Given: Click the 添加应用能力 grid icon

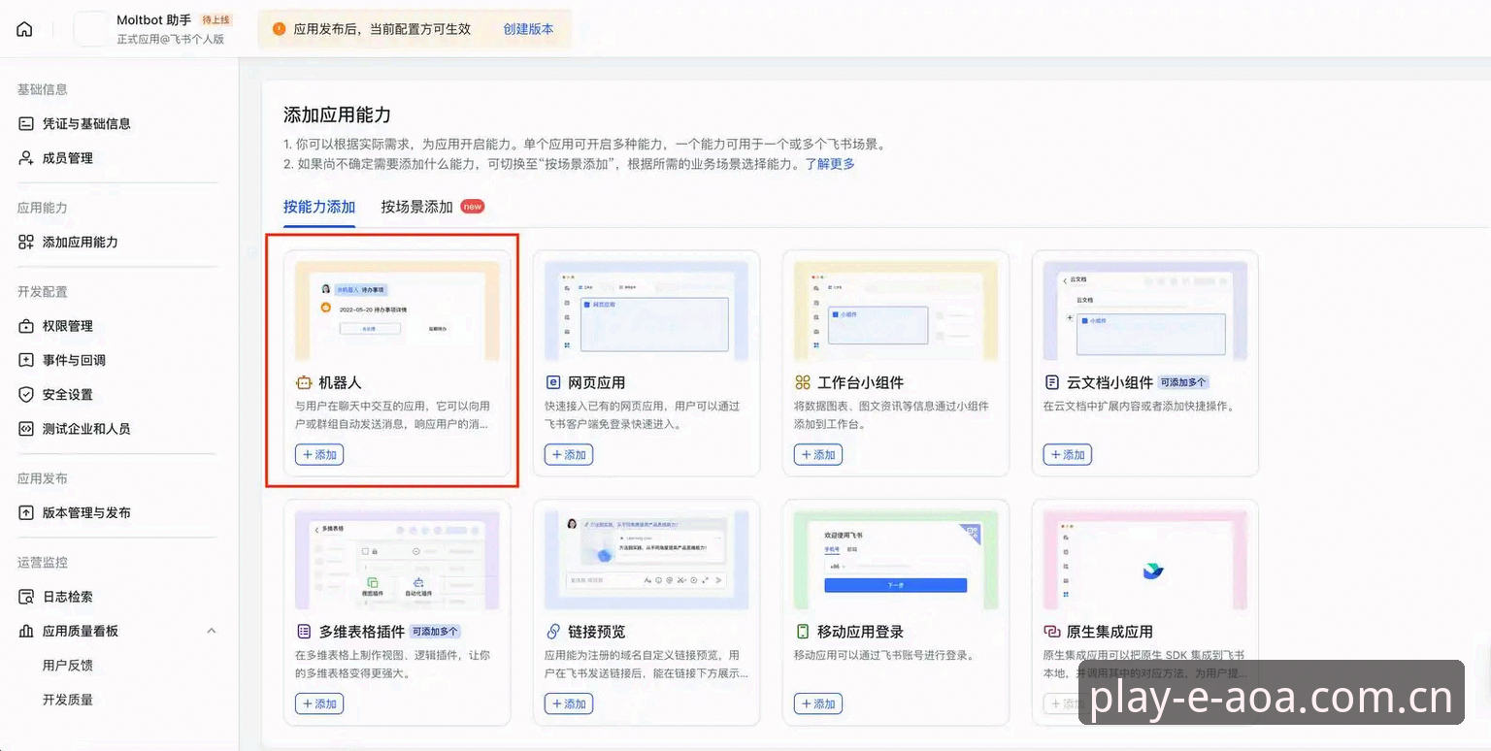Looking at the screenshot, I should point(26,242).
